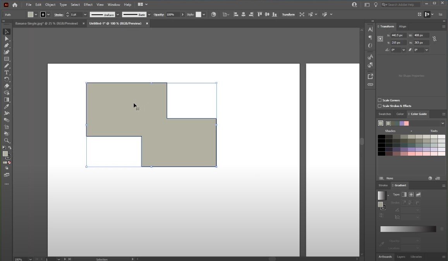Select the Zoom tool

[7, 141]
